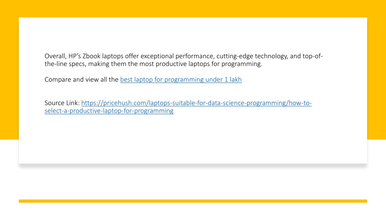
Task: Click the thin yellow bar at the slide bottom
Action: pyautogui.click(x=193, y=201)
